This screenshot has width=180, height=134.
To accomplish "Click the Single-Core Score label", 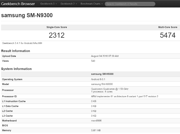I will click(57, 27).
